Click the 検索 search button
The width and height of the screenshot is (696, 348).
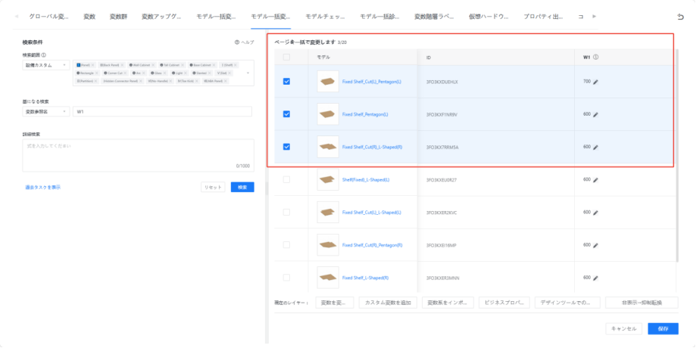242,188
